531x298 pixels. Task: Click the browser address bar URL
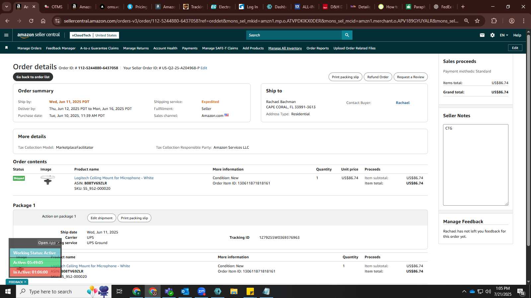tap(261, 21)
